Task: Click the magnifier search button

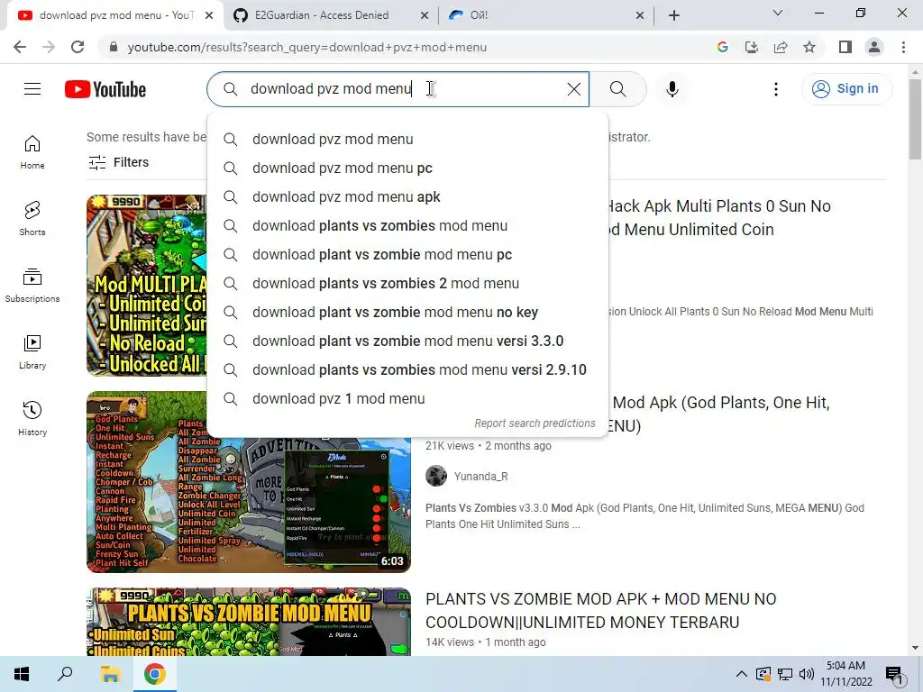Action: [617, 89]
